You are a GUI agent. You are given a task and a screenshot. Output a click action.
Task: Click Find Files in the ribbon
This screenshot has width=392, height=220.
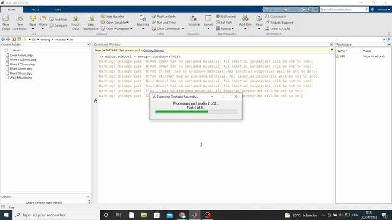58,19
